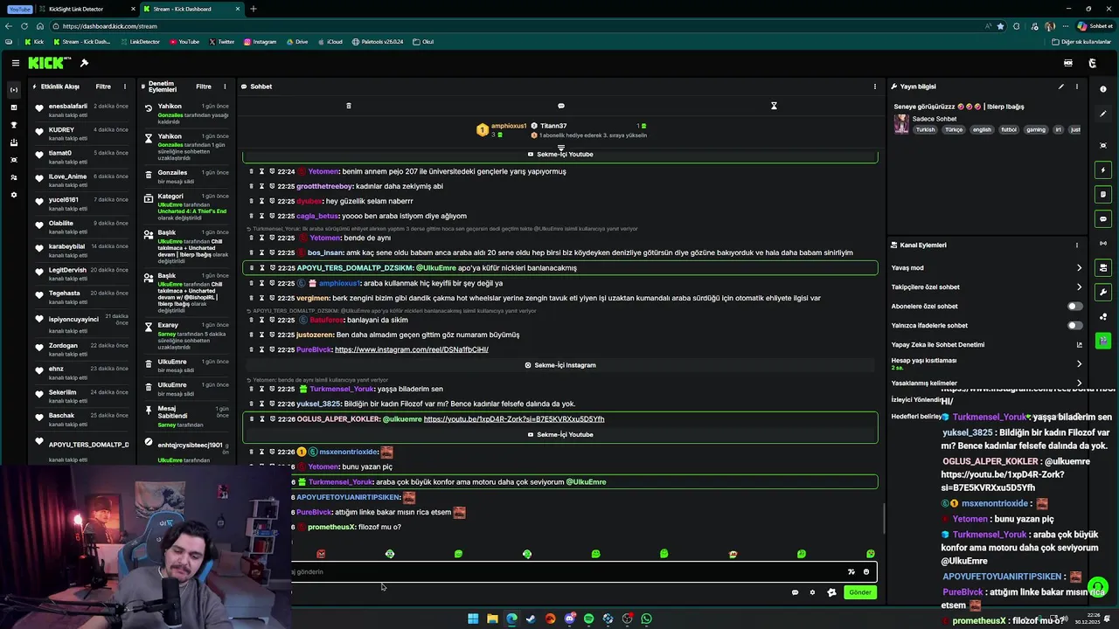
Task: Click the moderator hammer icon next to Kick logo
Action: (x=84, y=63)
